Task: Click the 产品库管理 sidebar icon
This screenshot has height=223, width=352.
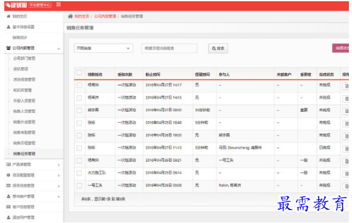Action: click(x=9, y=165)
